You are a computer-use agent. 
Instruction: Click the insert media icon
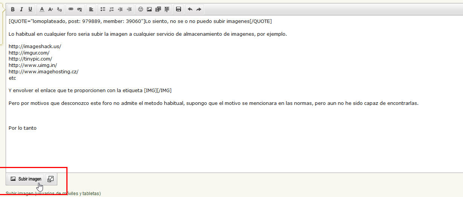tap(158, 9)
